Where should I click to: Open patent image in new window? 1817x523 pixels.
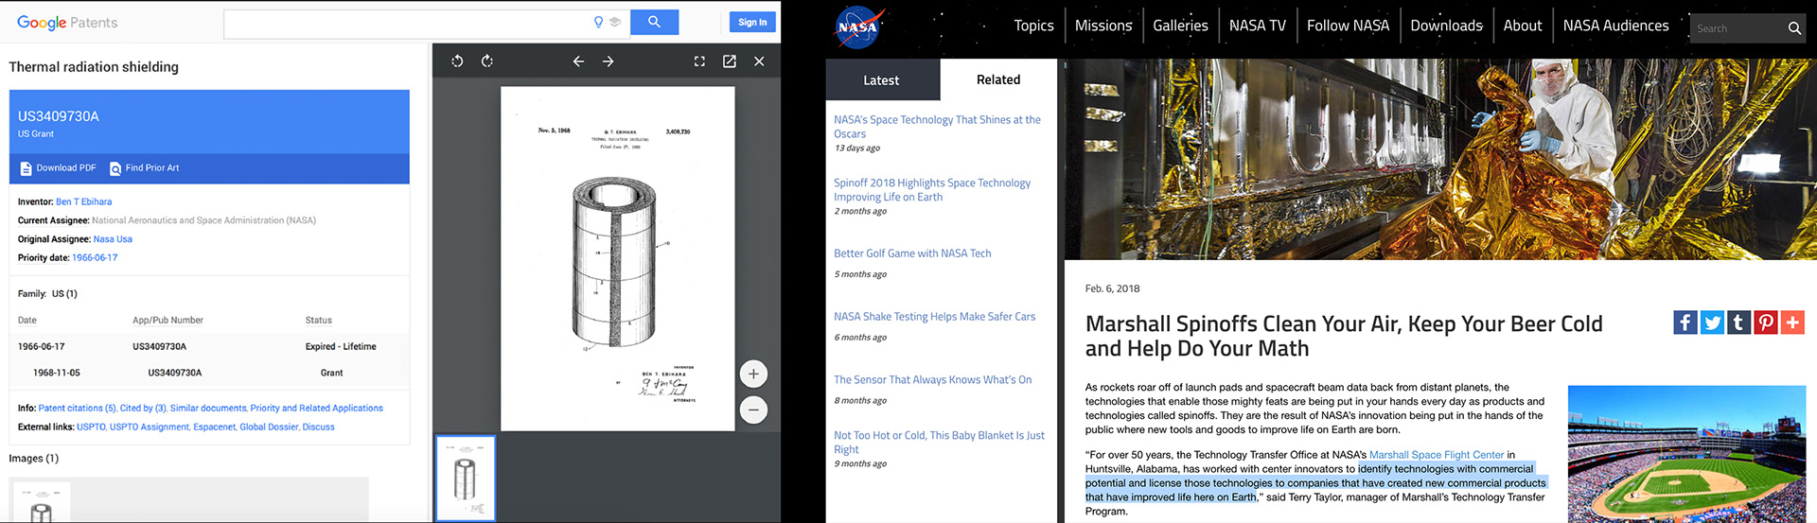(x=730, y=61)
